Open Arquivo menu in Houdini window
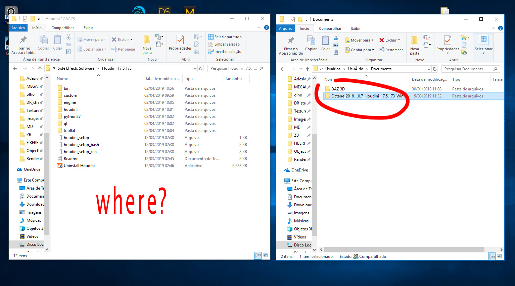This screenshot has height=286, width=515. 18,28
